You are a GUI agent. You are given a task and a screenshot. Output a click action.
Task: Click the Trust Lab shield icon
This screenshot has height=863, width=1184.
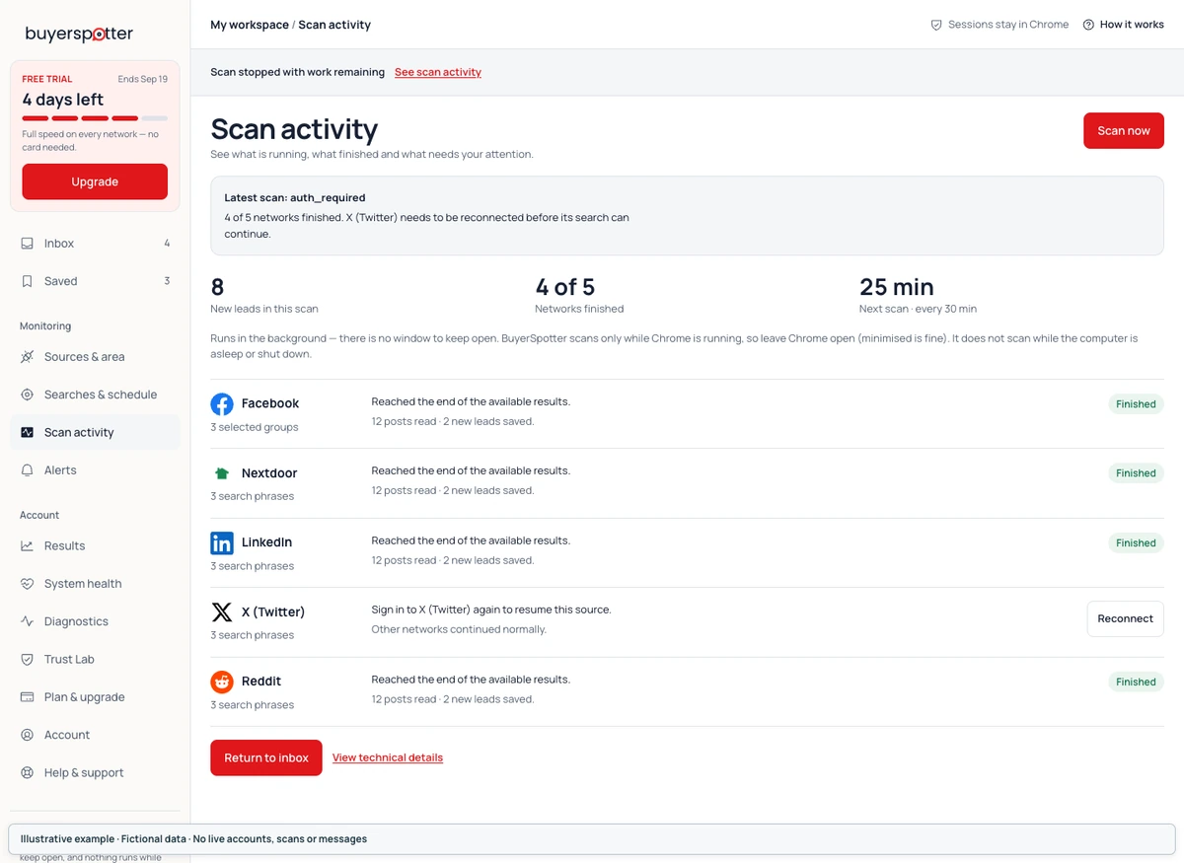click(x=28, y=659)
